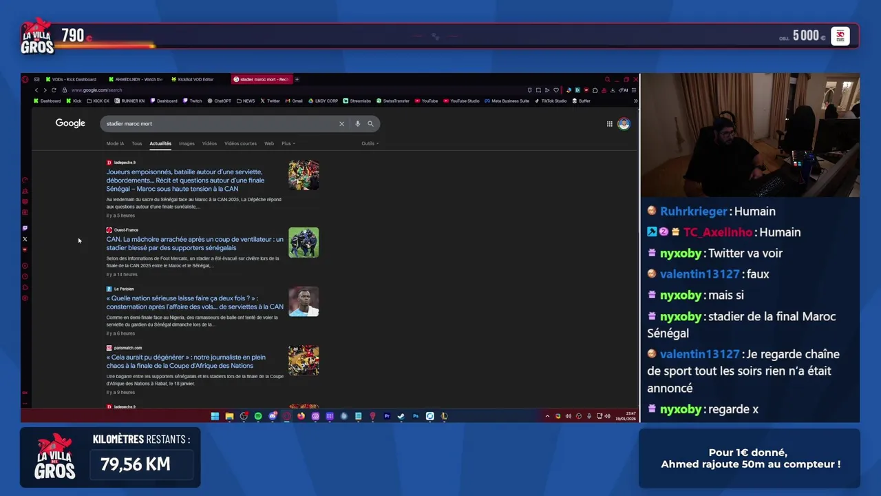Show hidden system tray icons chevron
The width and height of the screenshot is (881, 496).
pos(547,416)
